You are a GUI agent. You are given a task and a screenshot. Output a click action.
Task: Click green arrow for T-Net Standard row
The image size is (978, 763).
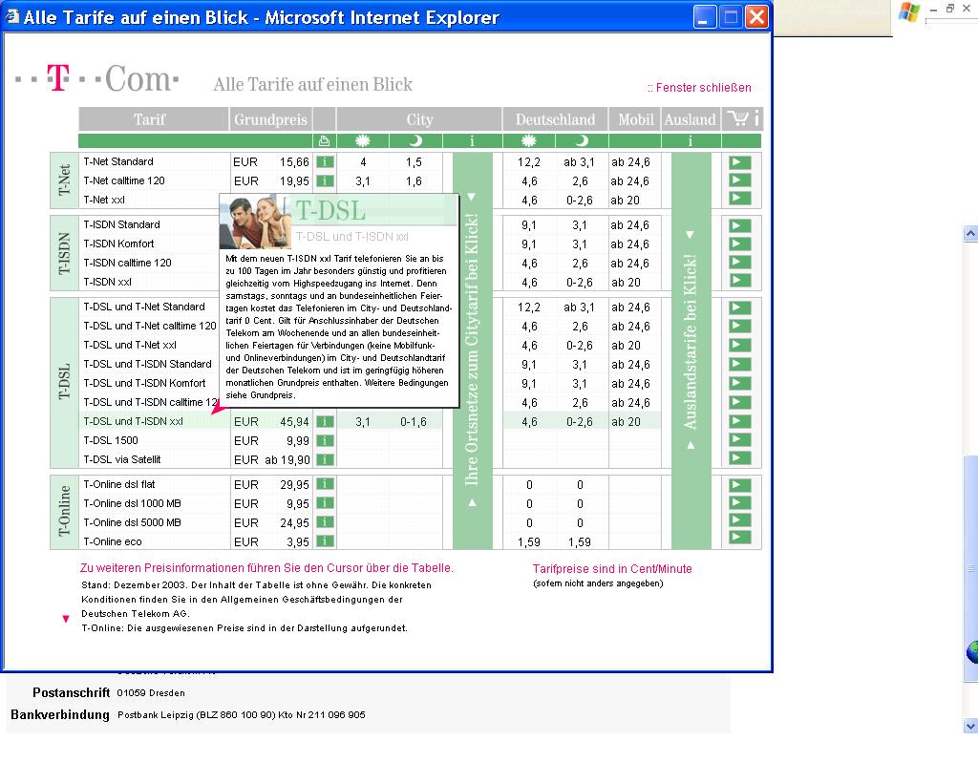pyautogui.click(x=740, y=162)
